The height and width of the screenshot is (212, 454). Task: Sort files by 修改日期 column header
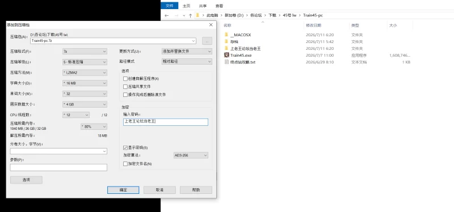tap(313, 26)
